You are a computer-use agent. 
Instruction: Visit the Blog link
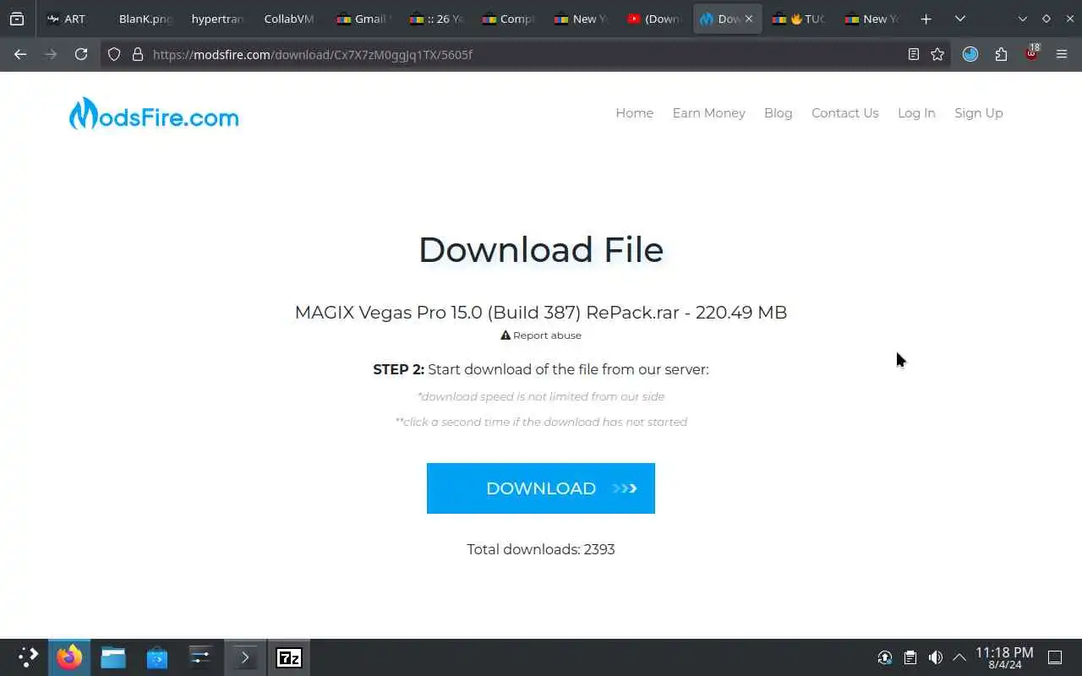778,113
